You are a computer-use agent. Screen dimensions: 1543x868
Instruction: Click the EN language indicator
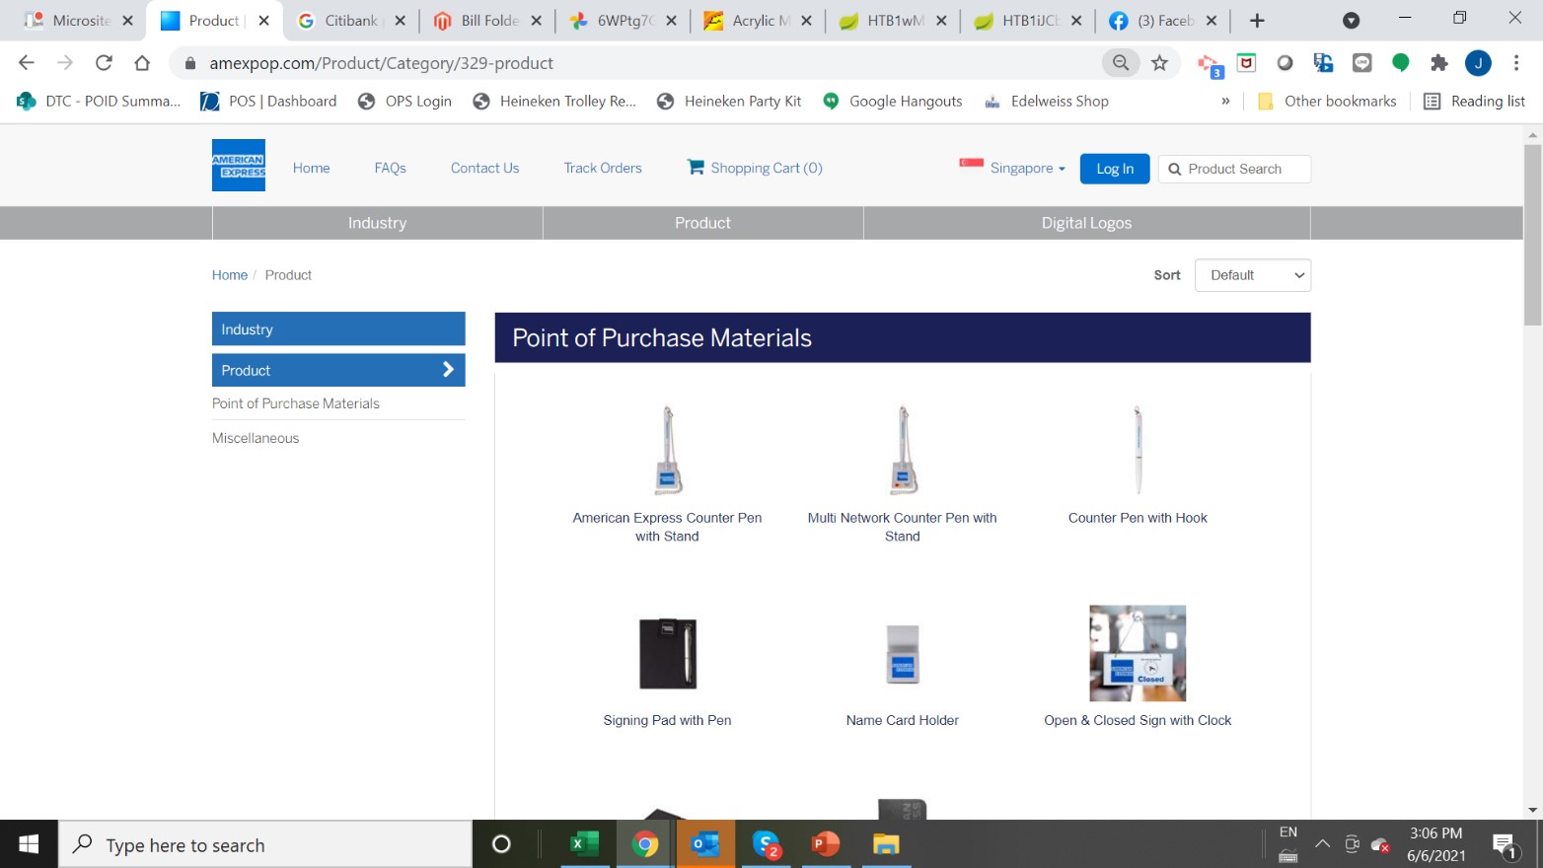tap(1288, 832)
